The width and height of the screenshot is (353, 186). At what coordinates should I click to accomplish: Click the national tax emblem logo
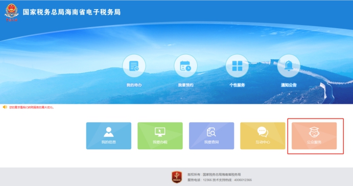[x=11, y=12]
